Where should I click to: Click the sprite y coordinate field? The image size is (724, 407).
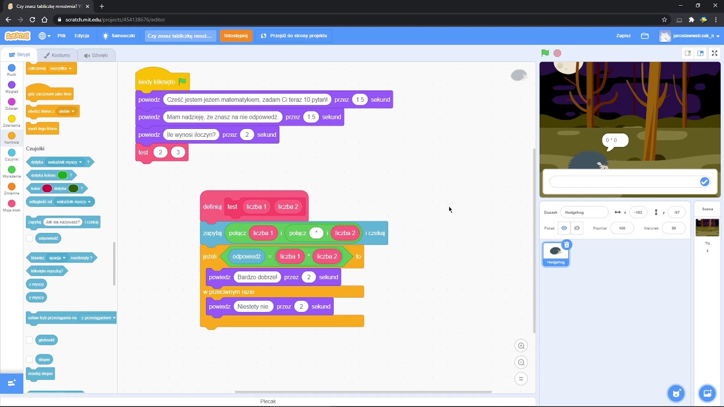coord(676,213)
